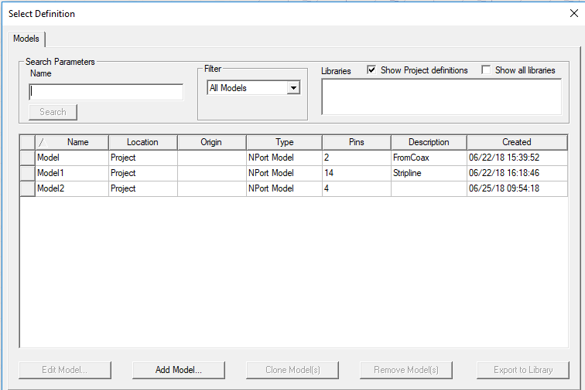Click the 'Stripline' description cell

point(429,173)
